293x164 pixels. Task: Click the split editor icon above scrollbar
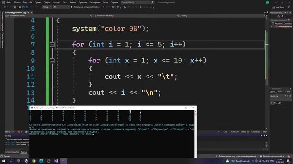pos(266,16)
